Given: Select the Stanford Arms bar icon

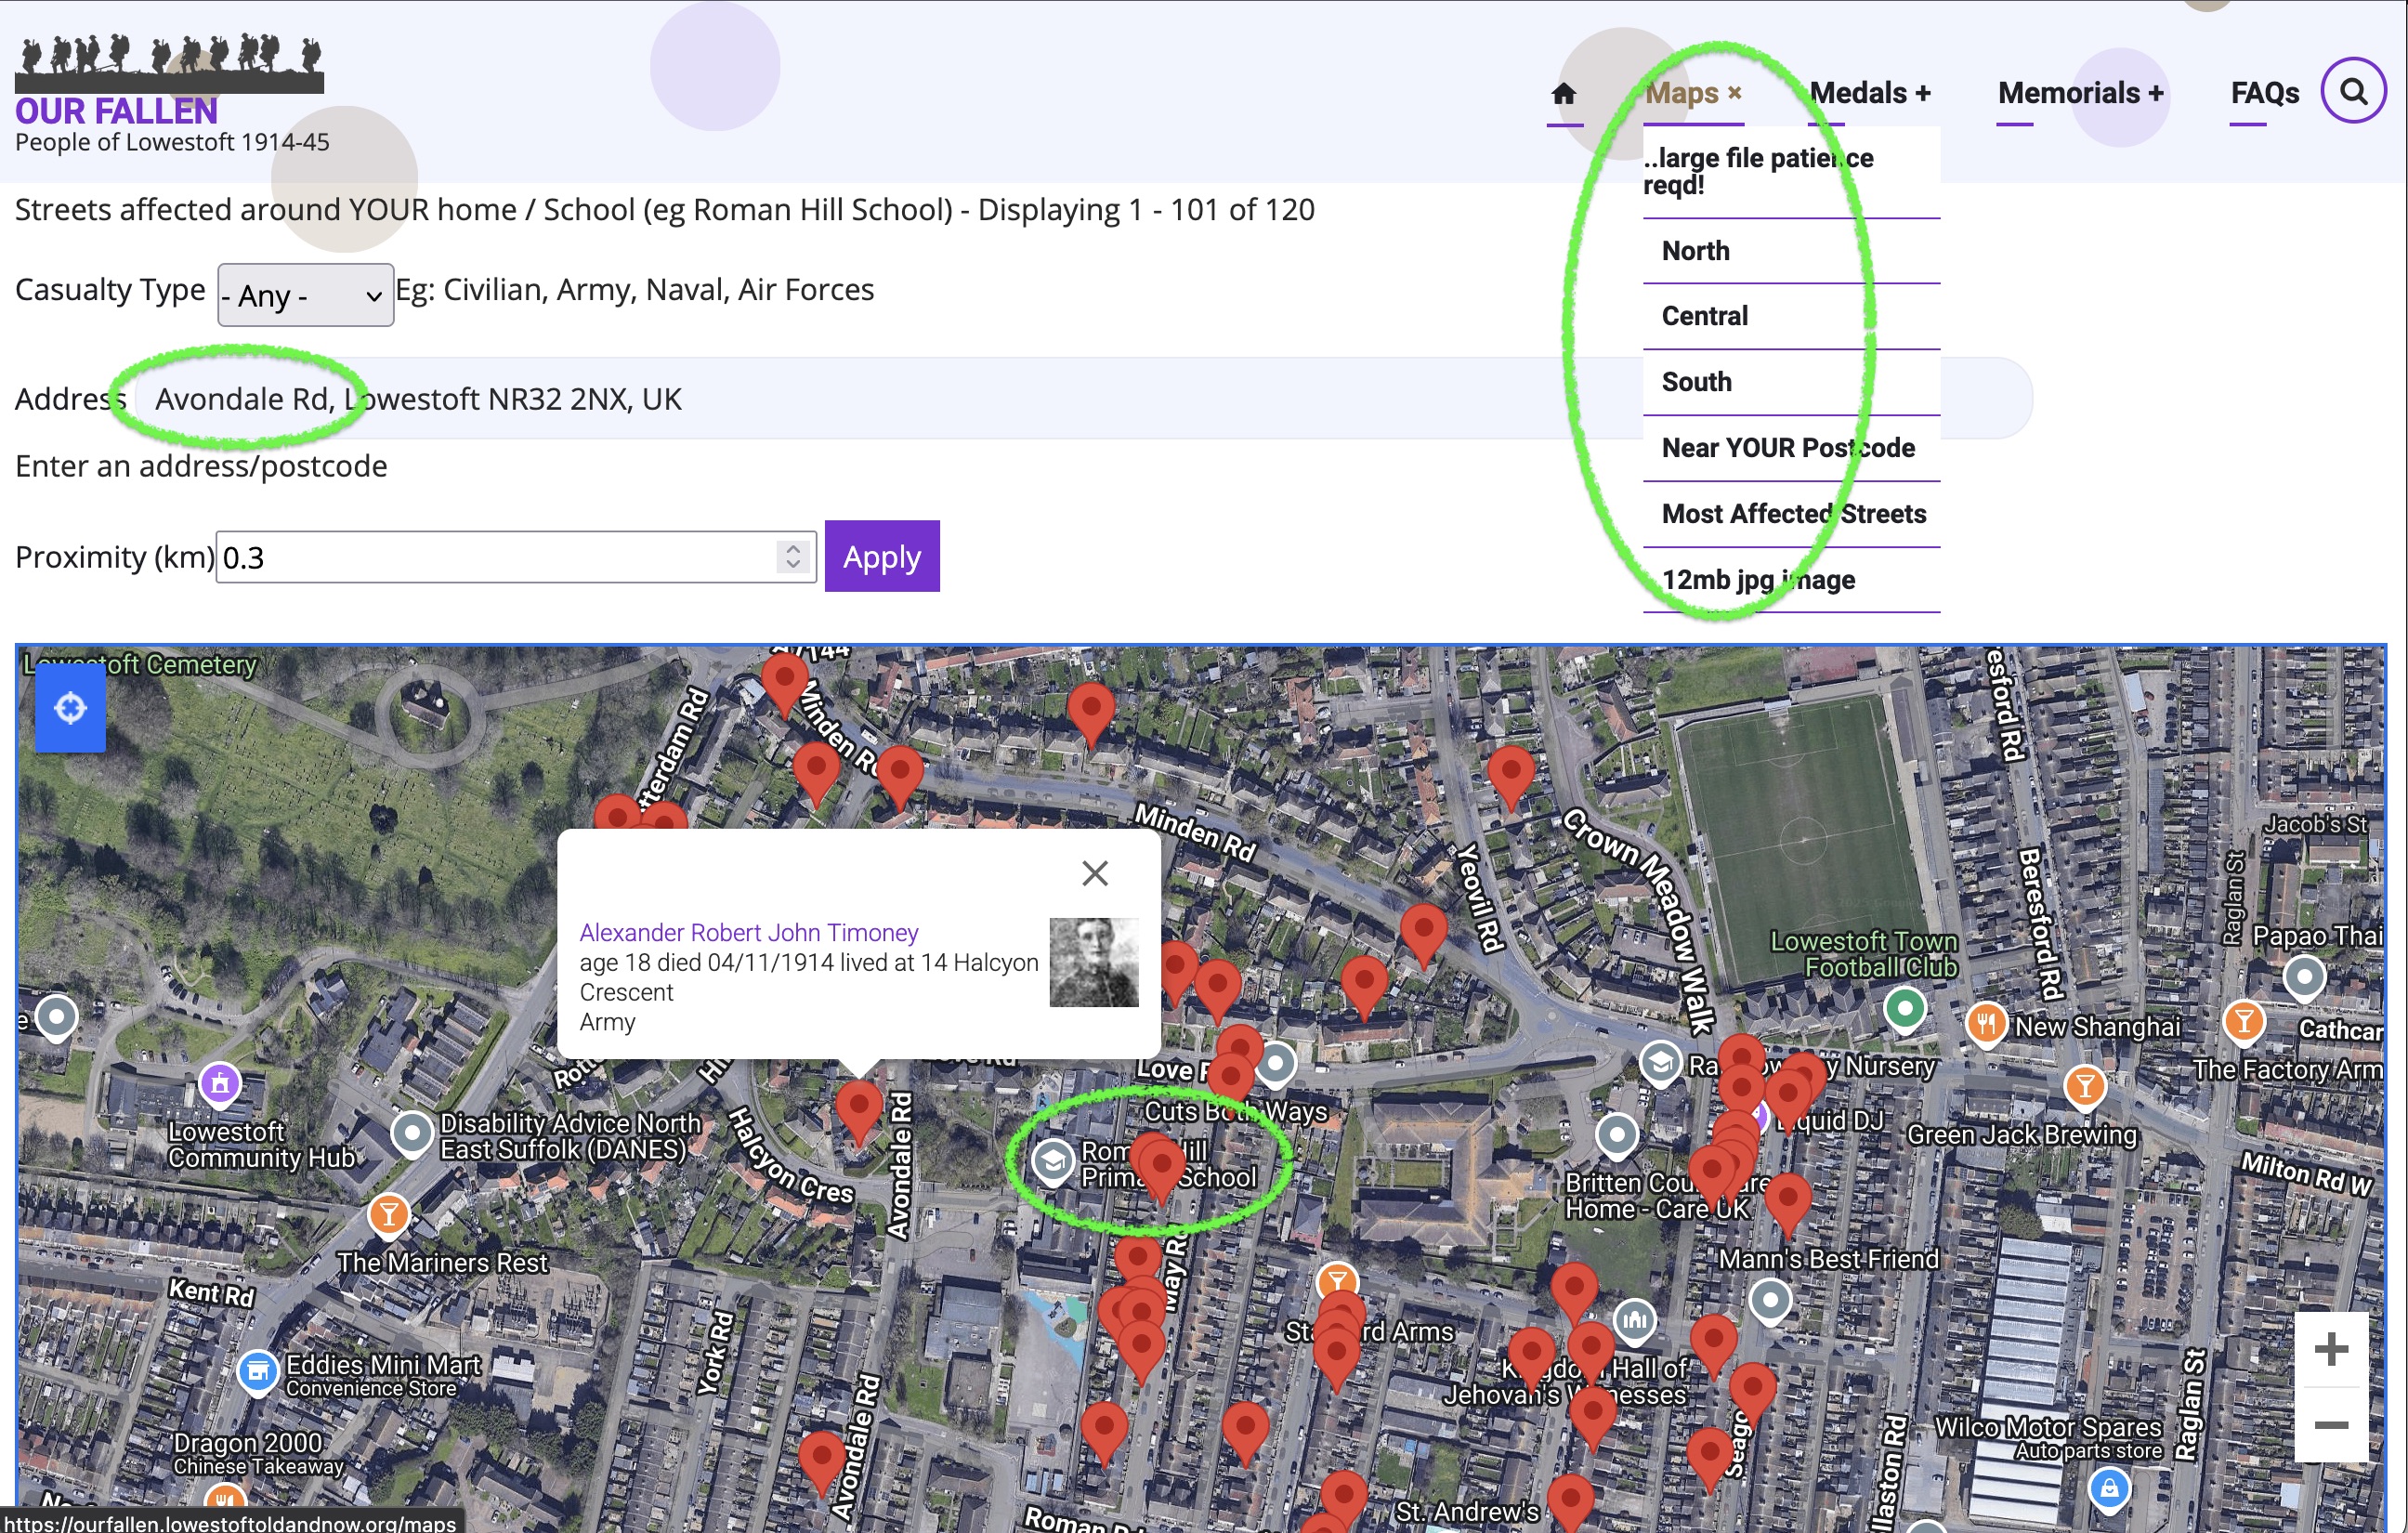Looking at the screenshot, I should click(x=1337, y=1280).
